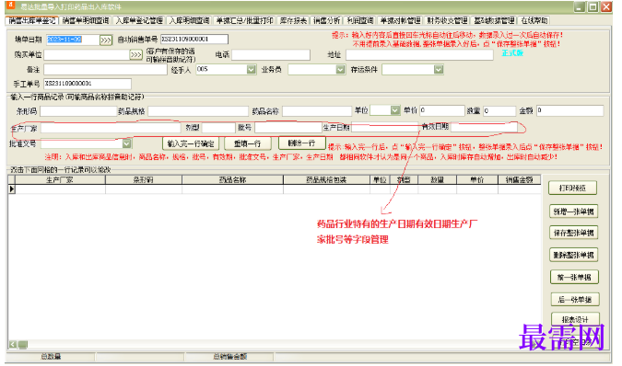Switch to the 利润查询 tab

359,20
